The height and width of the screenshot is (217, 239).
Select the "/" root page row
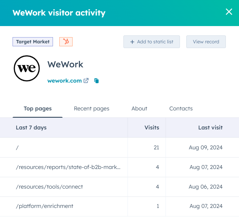pyautogui.click(x=119, y=148)
